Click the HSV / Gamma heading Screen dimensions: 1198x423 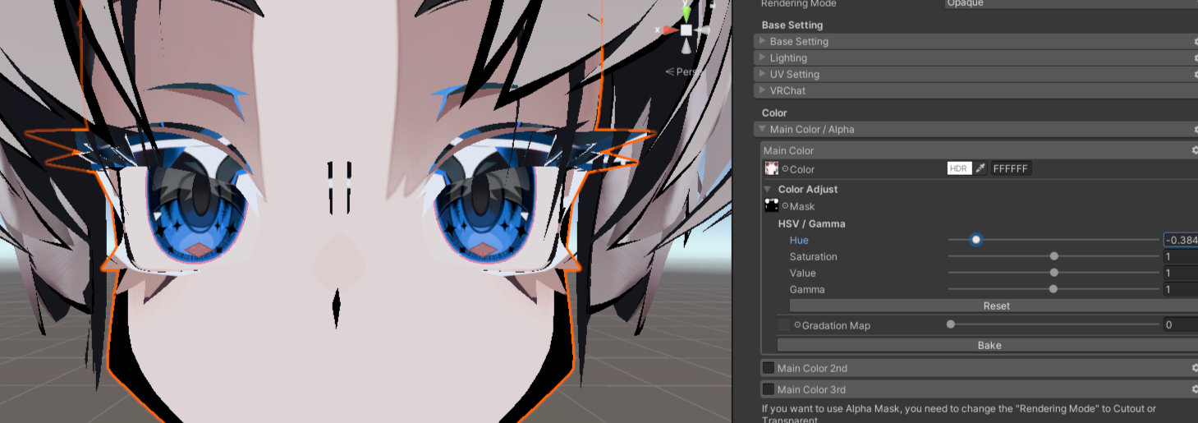coord(811,223)
